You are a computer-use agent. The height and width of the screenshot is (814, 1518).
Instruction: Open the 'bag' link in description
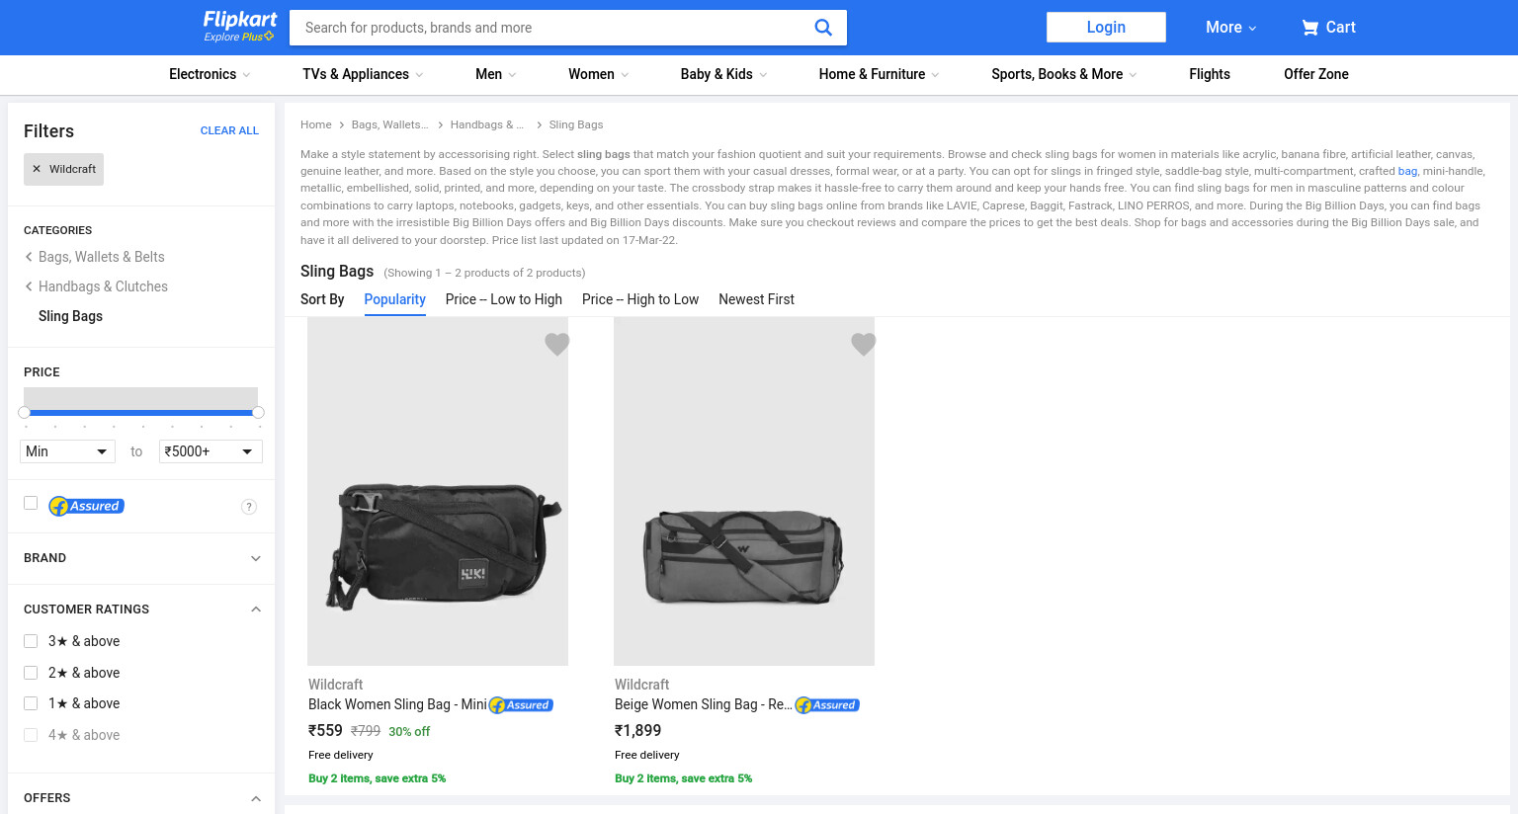pyautogui.click(x=1407, y=171)
